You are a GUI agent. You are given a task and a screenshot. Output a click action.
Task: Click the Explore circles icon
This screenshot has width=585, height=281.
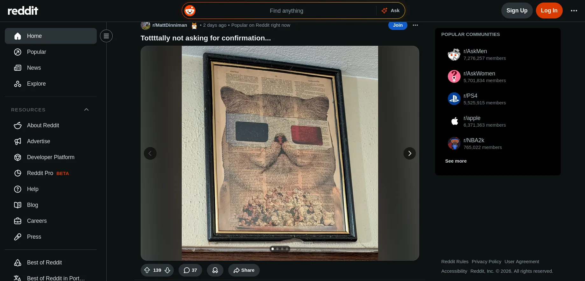pyautogui.click(x=18, y=84)
